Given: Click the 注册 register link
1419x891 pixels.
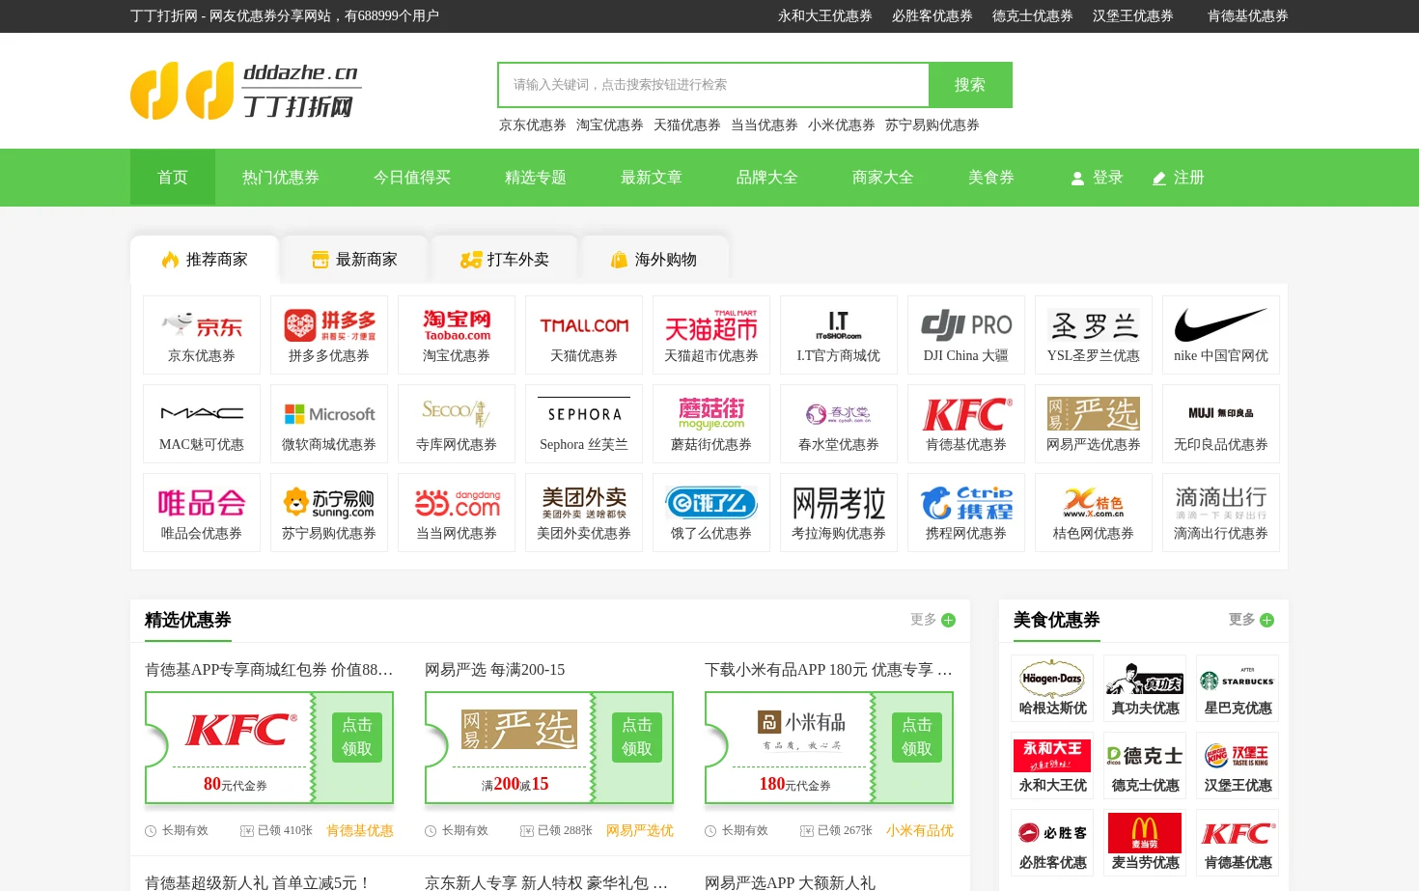Looking at the screenshot, I should (1179, 178).
